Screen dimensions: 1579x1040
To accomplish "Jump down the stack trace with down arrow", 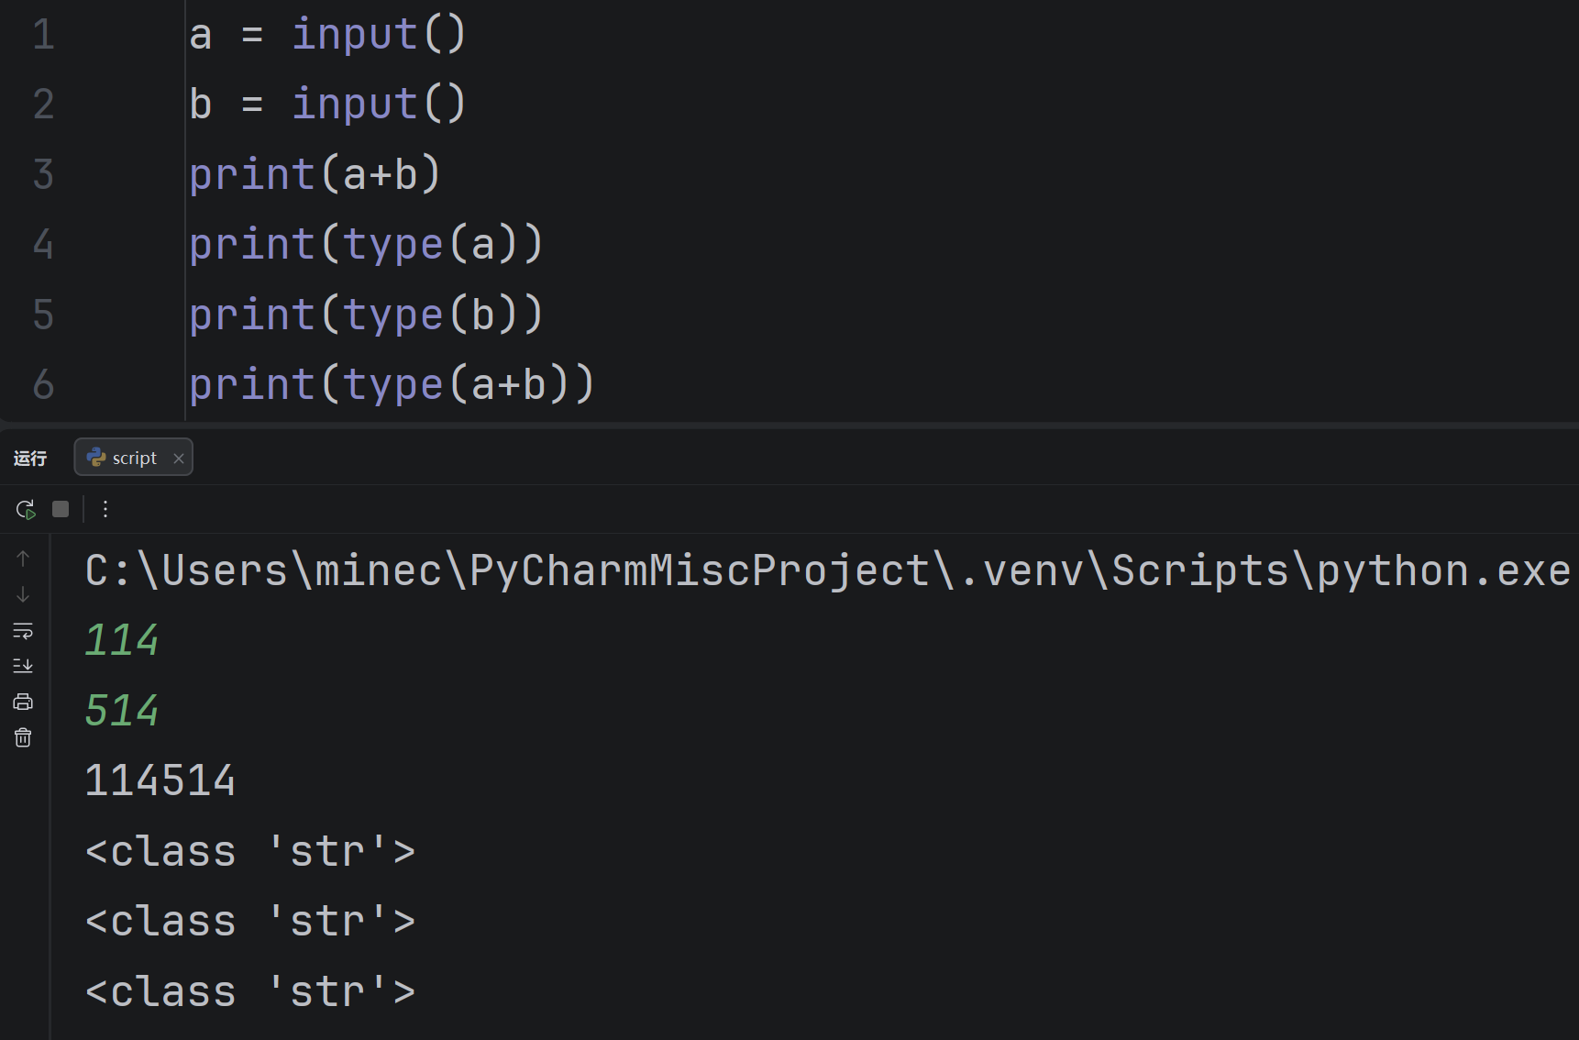I will [x=23, y=594].
